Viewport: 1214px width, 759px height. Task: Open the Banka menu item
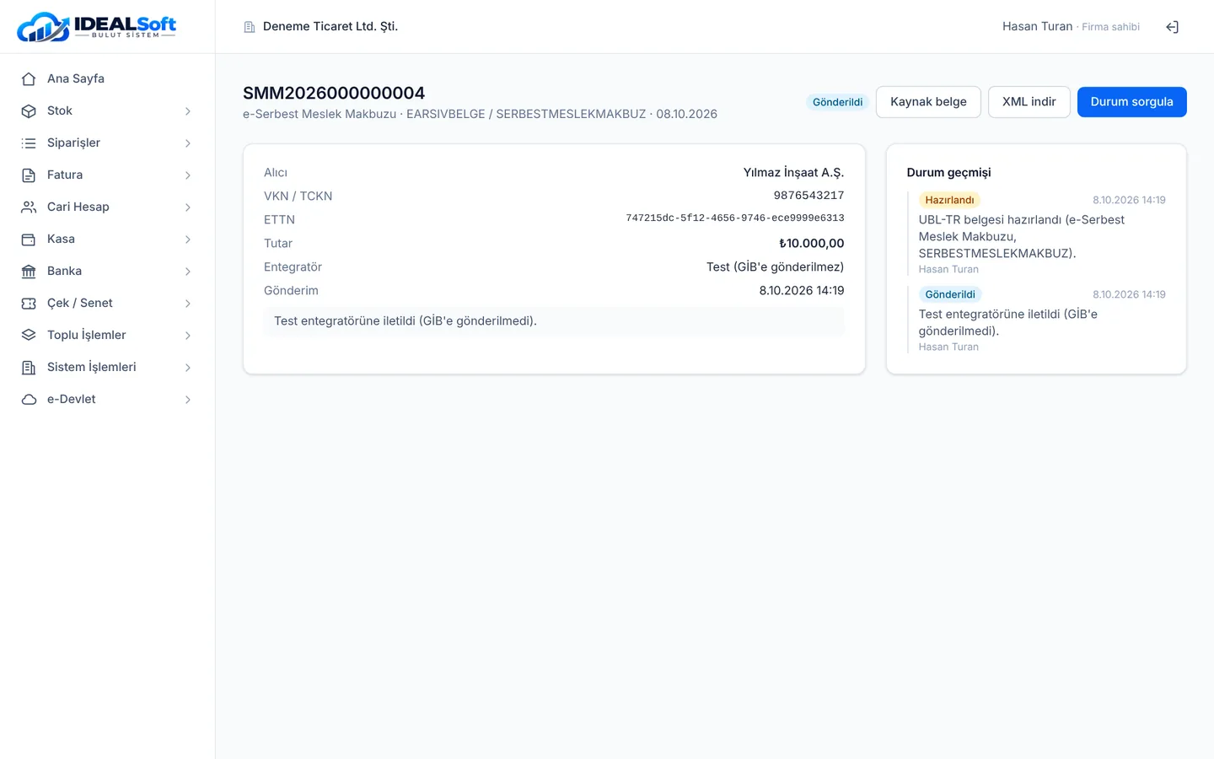point(108,271)
